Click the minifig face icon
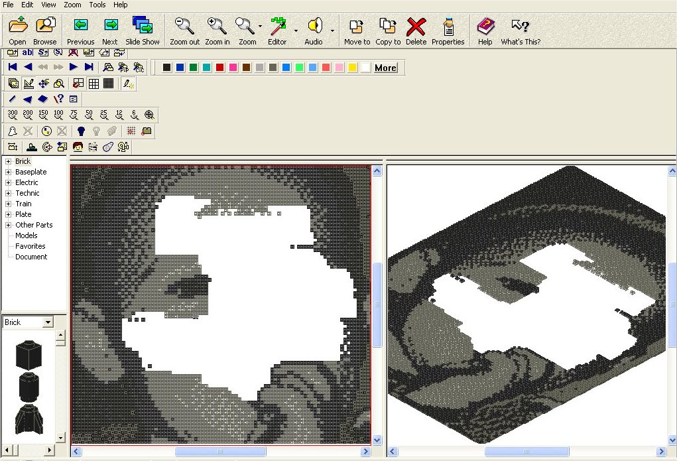 78,147
